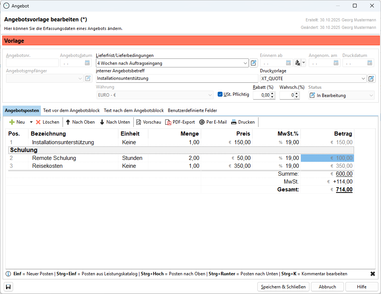Toggle the USt. Pflichtig checkbox
Image resolution: width=381 pixels, height=294 pixels.
[x=220, y=94]
